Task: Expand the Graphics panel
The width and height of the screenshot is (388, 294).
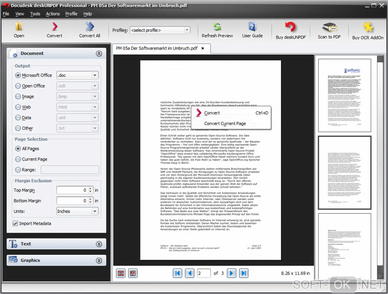Action: [x=99, y=261]
